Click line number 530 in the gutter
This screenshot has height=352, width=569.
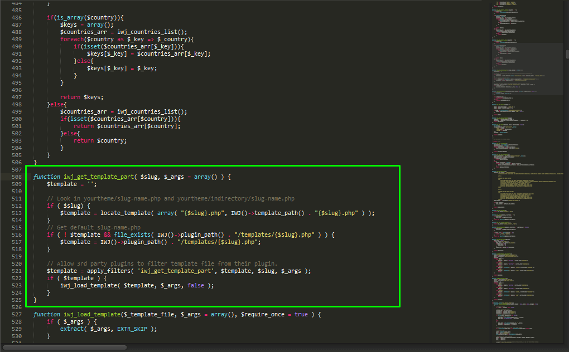tap(17, 336)
